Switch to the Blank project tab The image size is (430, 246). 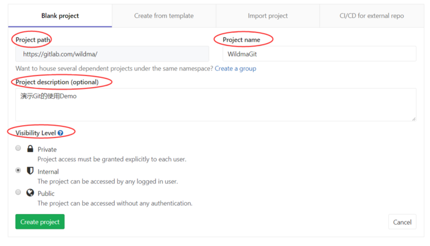[60, 16]
